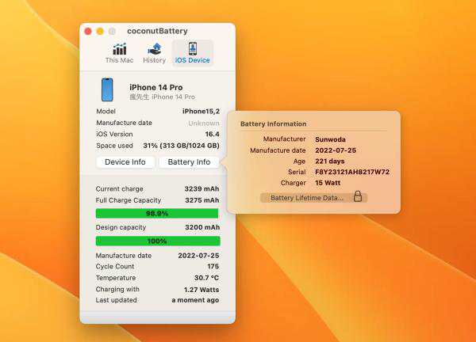Image resolution: width=476 pixels, height=342 pixels.
Task: Click charger value 15 Watt
Action: click(x=328, y=183)
